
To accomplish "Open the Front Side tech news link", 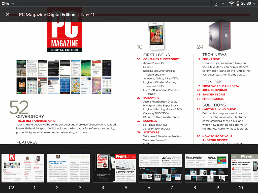I will point(211,59).
